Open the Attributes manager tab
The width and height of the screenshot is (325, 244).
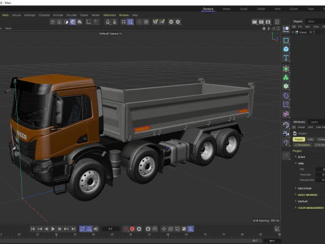(299, 122)
